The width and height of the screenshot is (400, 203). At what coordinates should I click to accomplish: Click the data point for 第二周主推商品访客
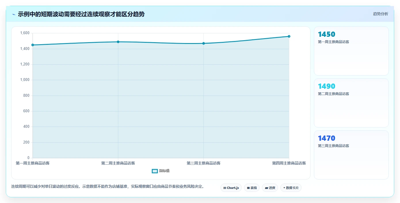point(118,42)
